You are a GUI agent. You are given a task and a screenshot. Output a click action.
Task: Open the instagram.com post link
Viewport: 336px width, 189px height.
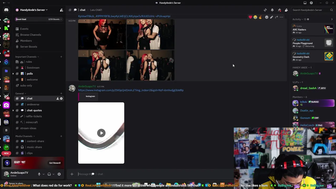tap(131, 90)
